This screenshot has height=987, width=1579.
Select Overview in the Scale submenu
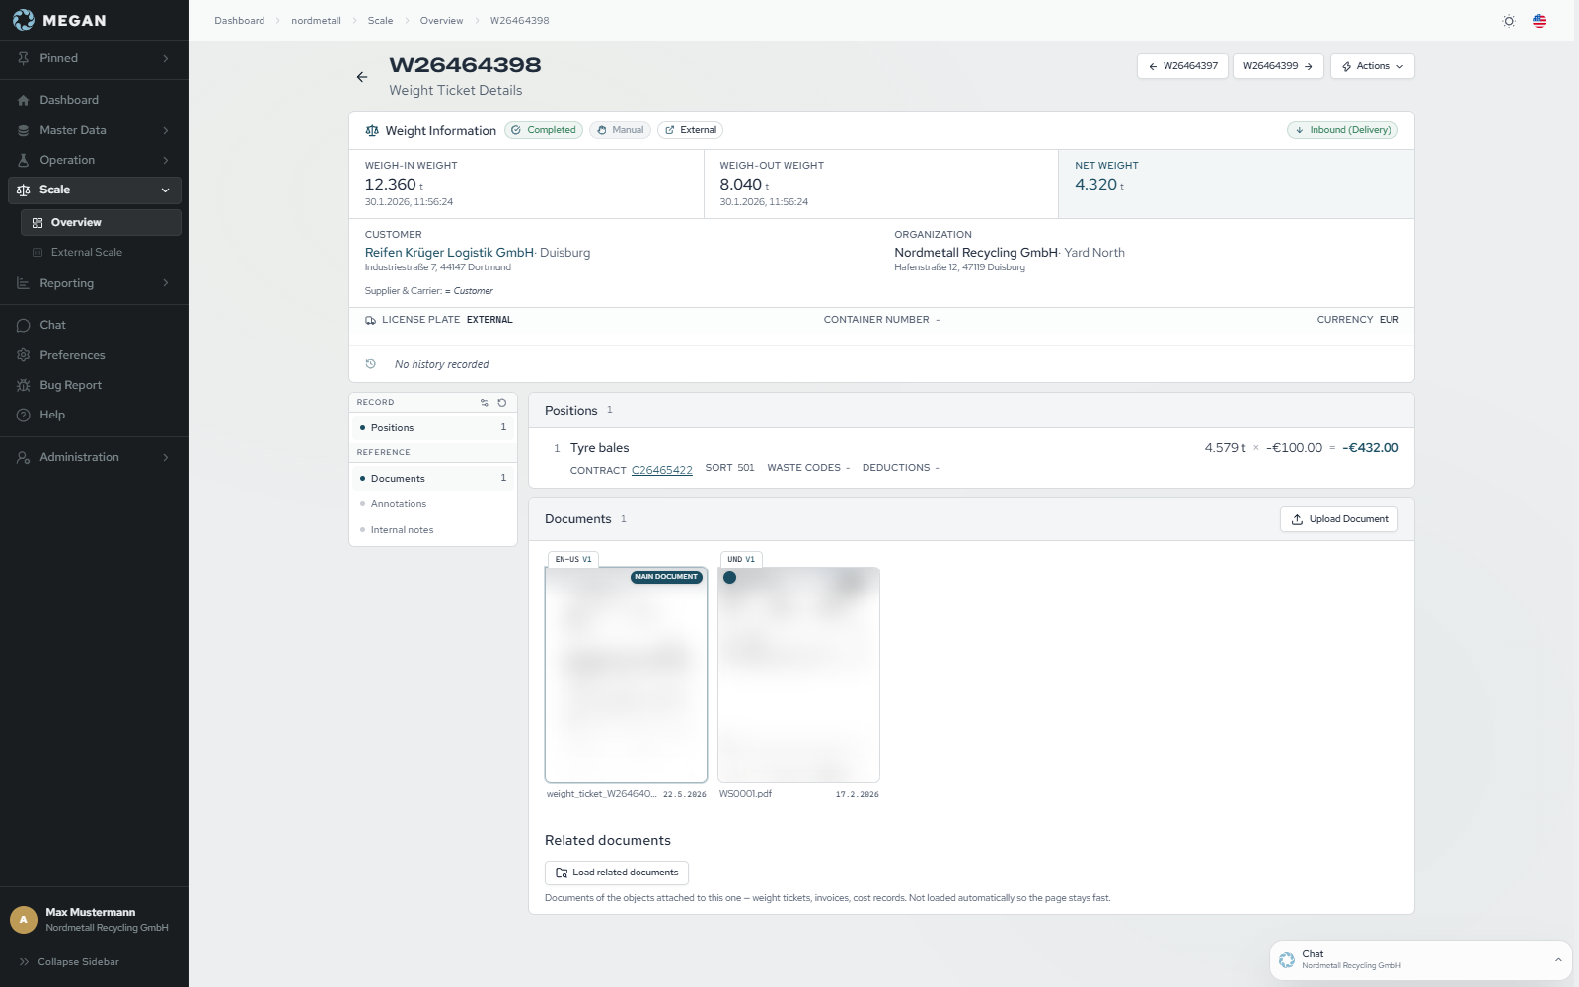(101, 223)
